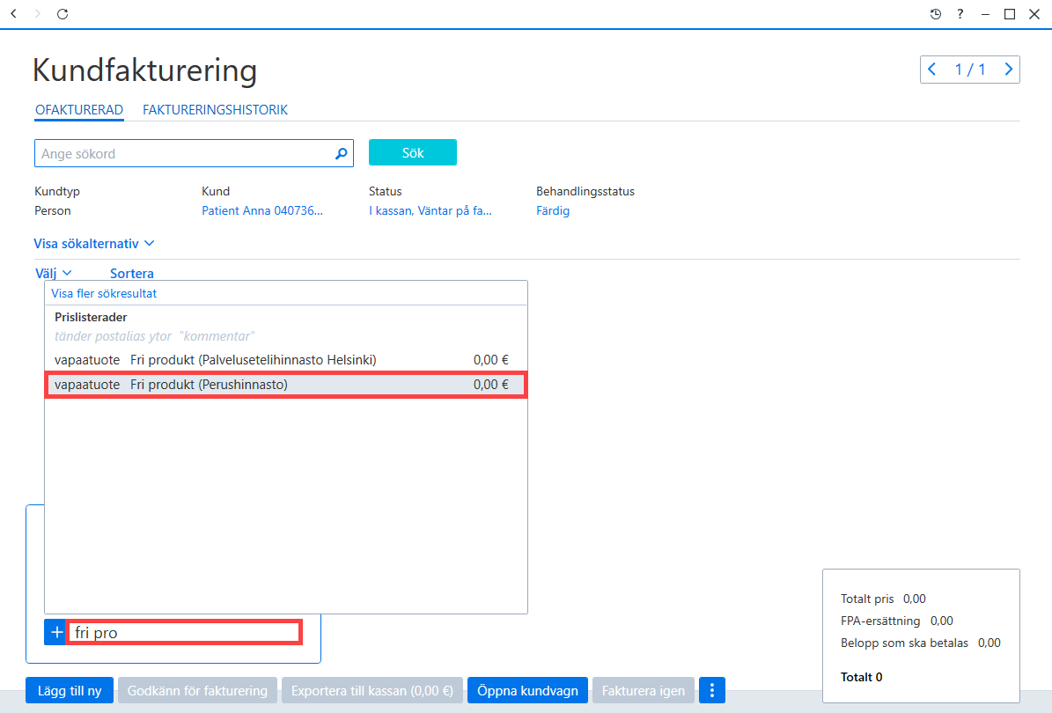1052x713 pixels.
Task: Open the FAKTURERINGSHISTORIK tab
Action: [x=216, y=110]
